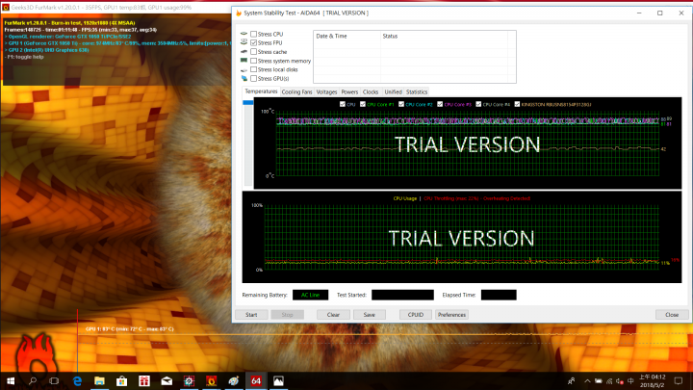
Task: Uncheck the Stress FPU option
Action: (x=254, y=43)
